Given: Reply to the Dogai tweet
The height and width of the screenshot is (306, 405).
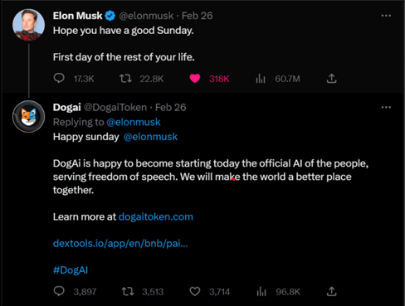Looking at the screenshot, I should (x=59, y=291).
